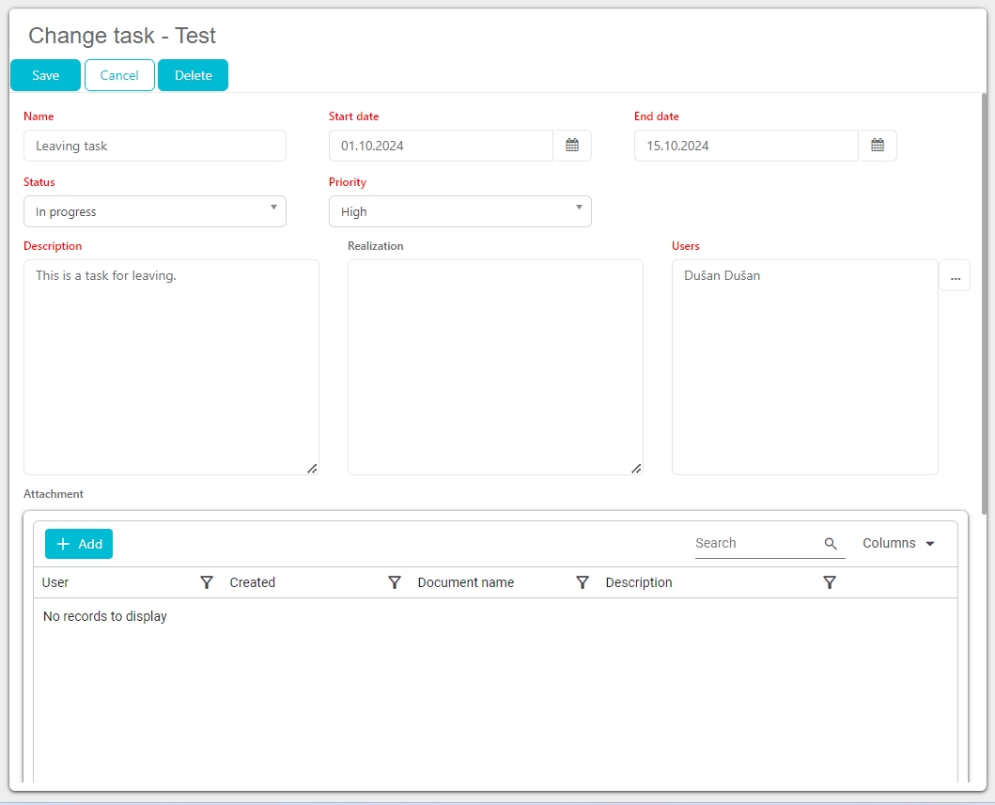Filter the attachment Description column

pyautogui.click(x=829, y=582)
